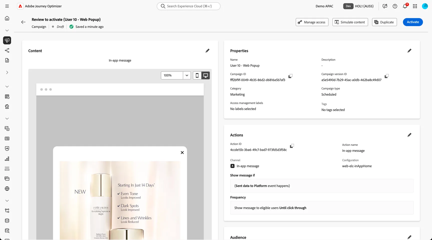The width and height of the screenshot is (432, 240).
Task: Edit the Audience section with pencil icon
Action: pyautogui.click(x=409, y=237)
